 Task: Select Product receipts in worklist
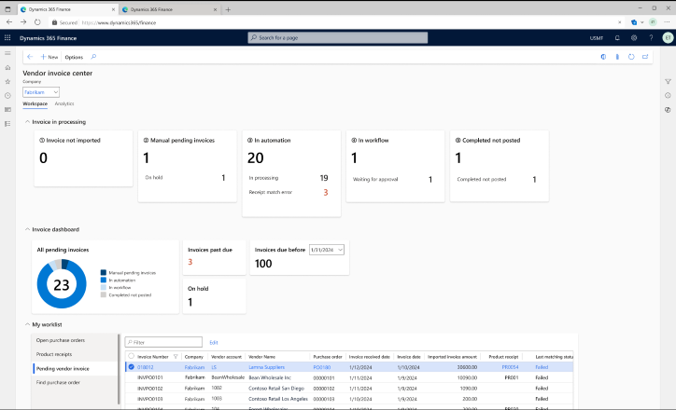coord(54,354)
